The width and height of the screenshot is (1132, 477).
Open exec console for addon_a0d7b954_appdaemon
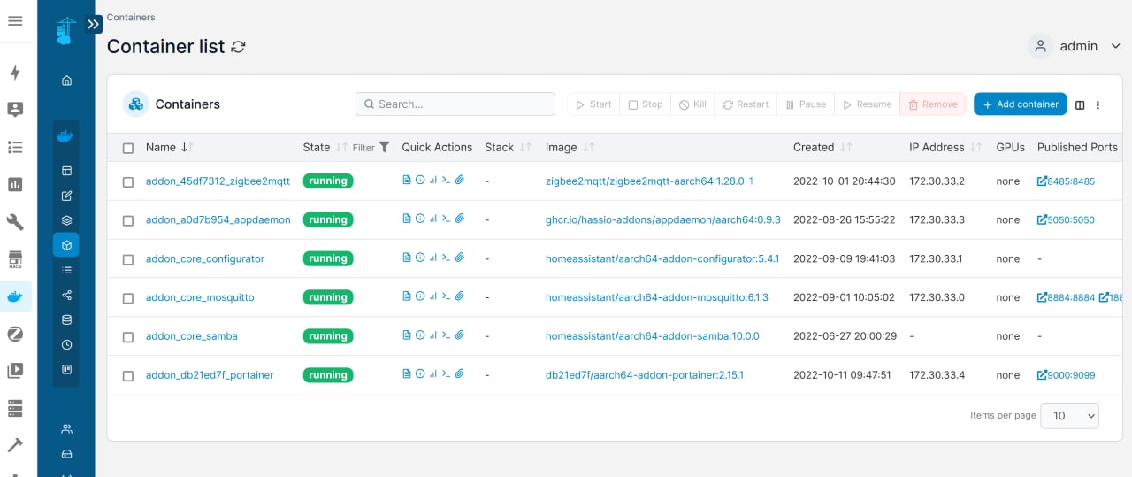pyautogui.click(x=447, y=219)
